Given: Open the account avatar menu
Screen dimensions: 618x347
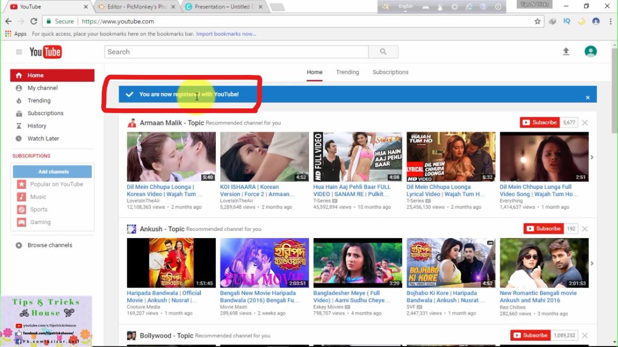Looking at the screenshot, I should 590,52.
